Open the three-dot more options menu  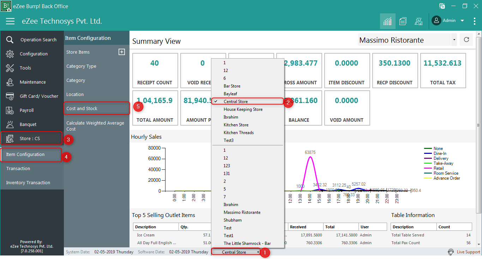474,21
